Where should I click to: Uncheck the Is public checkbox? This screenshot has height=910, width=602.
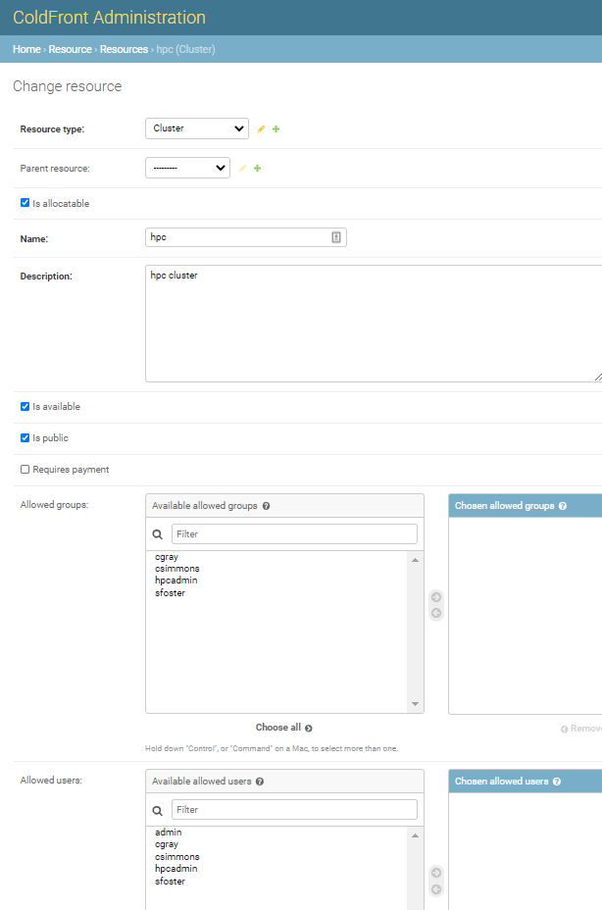25,437
